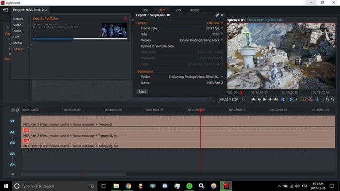This screenshot has height=191, width=340.
Task: Jump to sequence start in viewer
Action: pyautogui.click(x=253, y=99)
